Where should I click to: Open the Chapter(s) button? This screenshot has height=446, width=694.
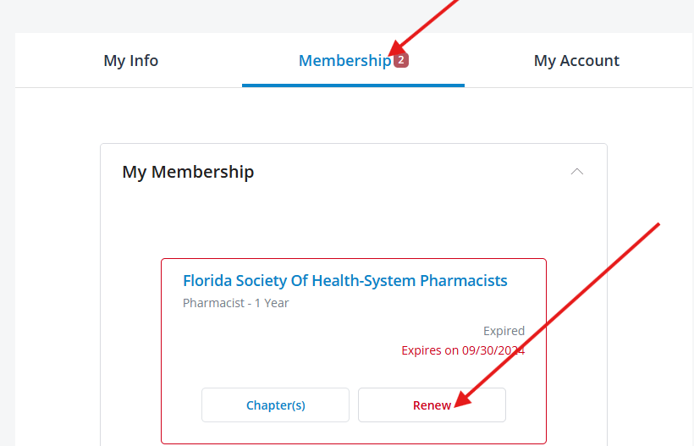point(275,405)
